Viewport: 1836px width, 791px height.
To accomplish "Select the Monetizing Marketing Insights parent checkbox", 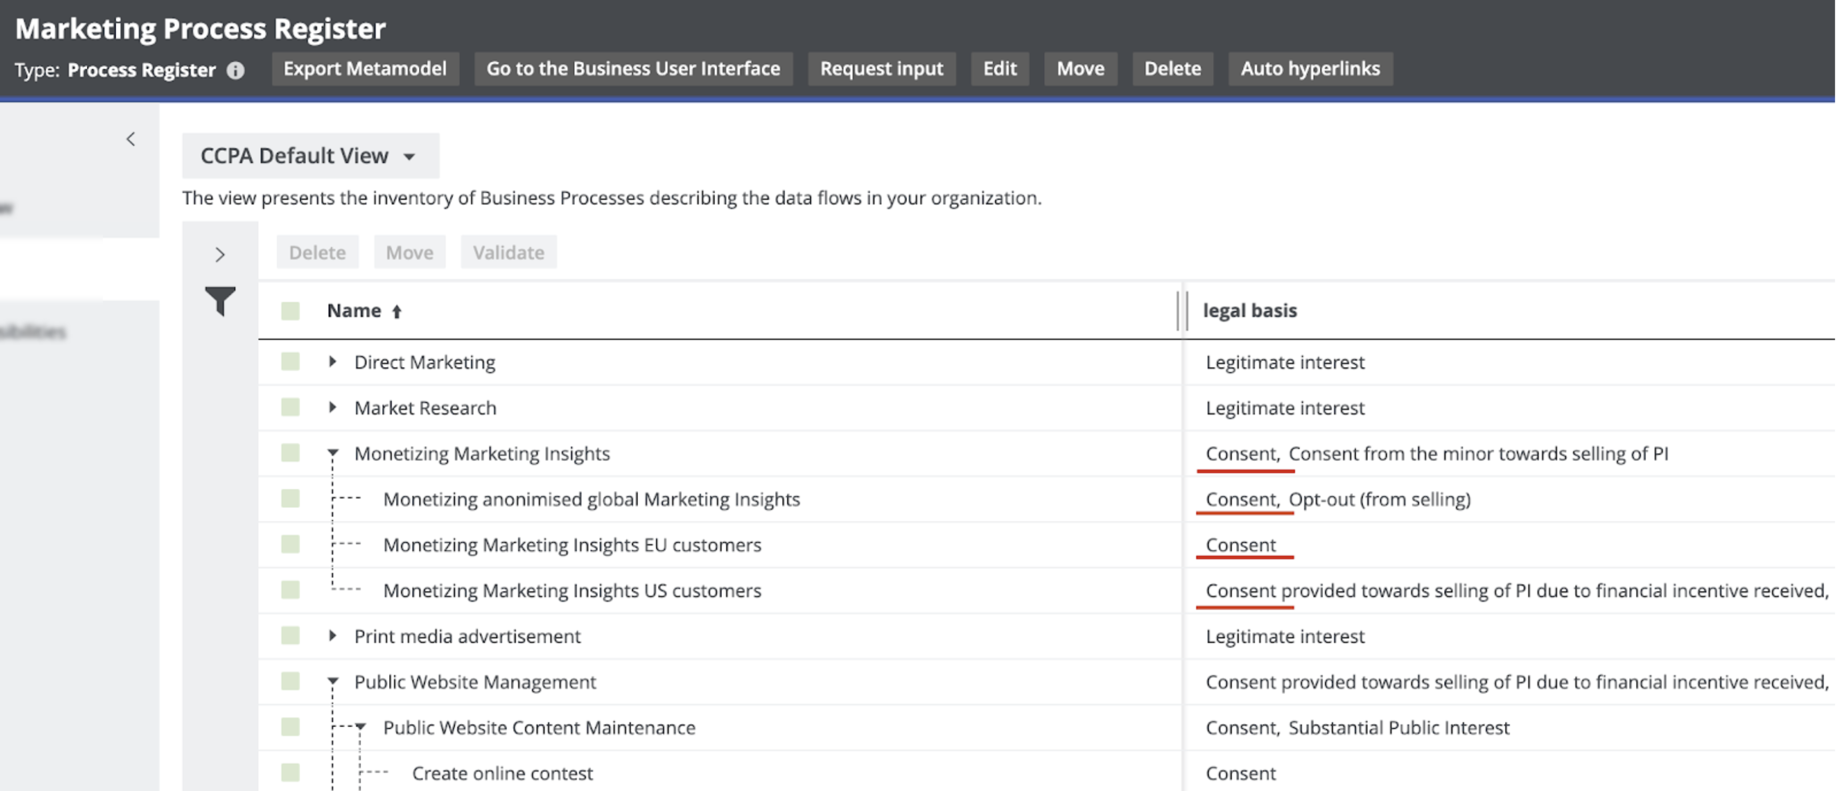I will pyautogui.click(x=290, y=453).
